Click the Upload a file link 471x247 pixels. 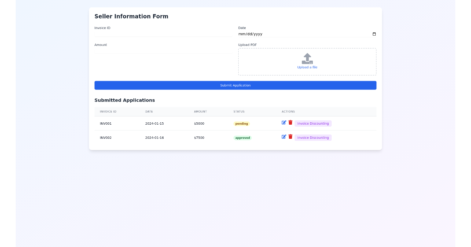(x=307, y=67)
